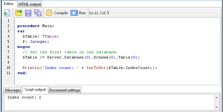Click the Compile gear icon

coord(49,13)
